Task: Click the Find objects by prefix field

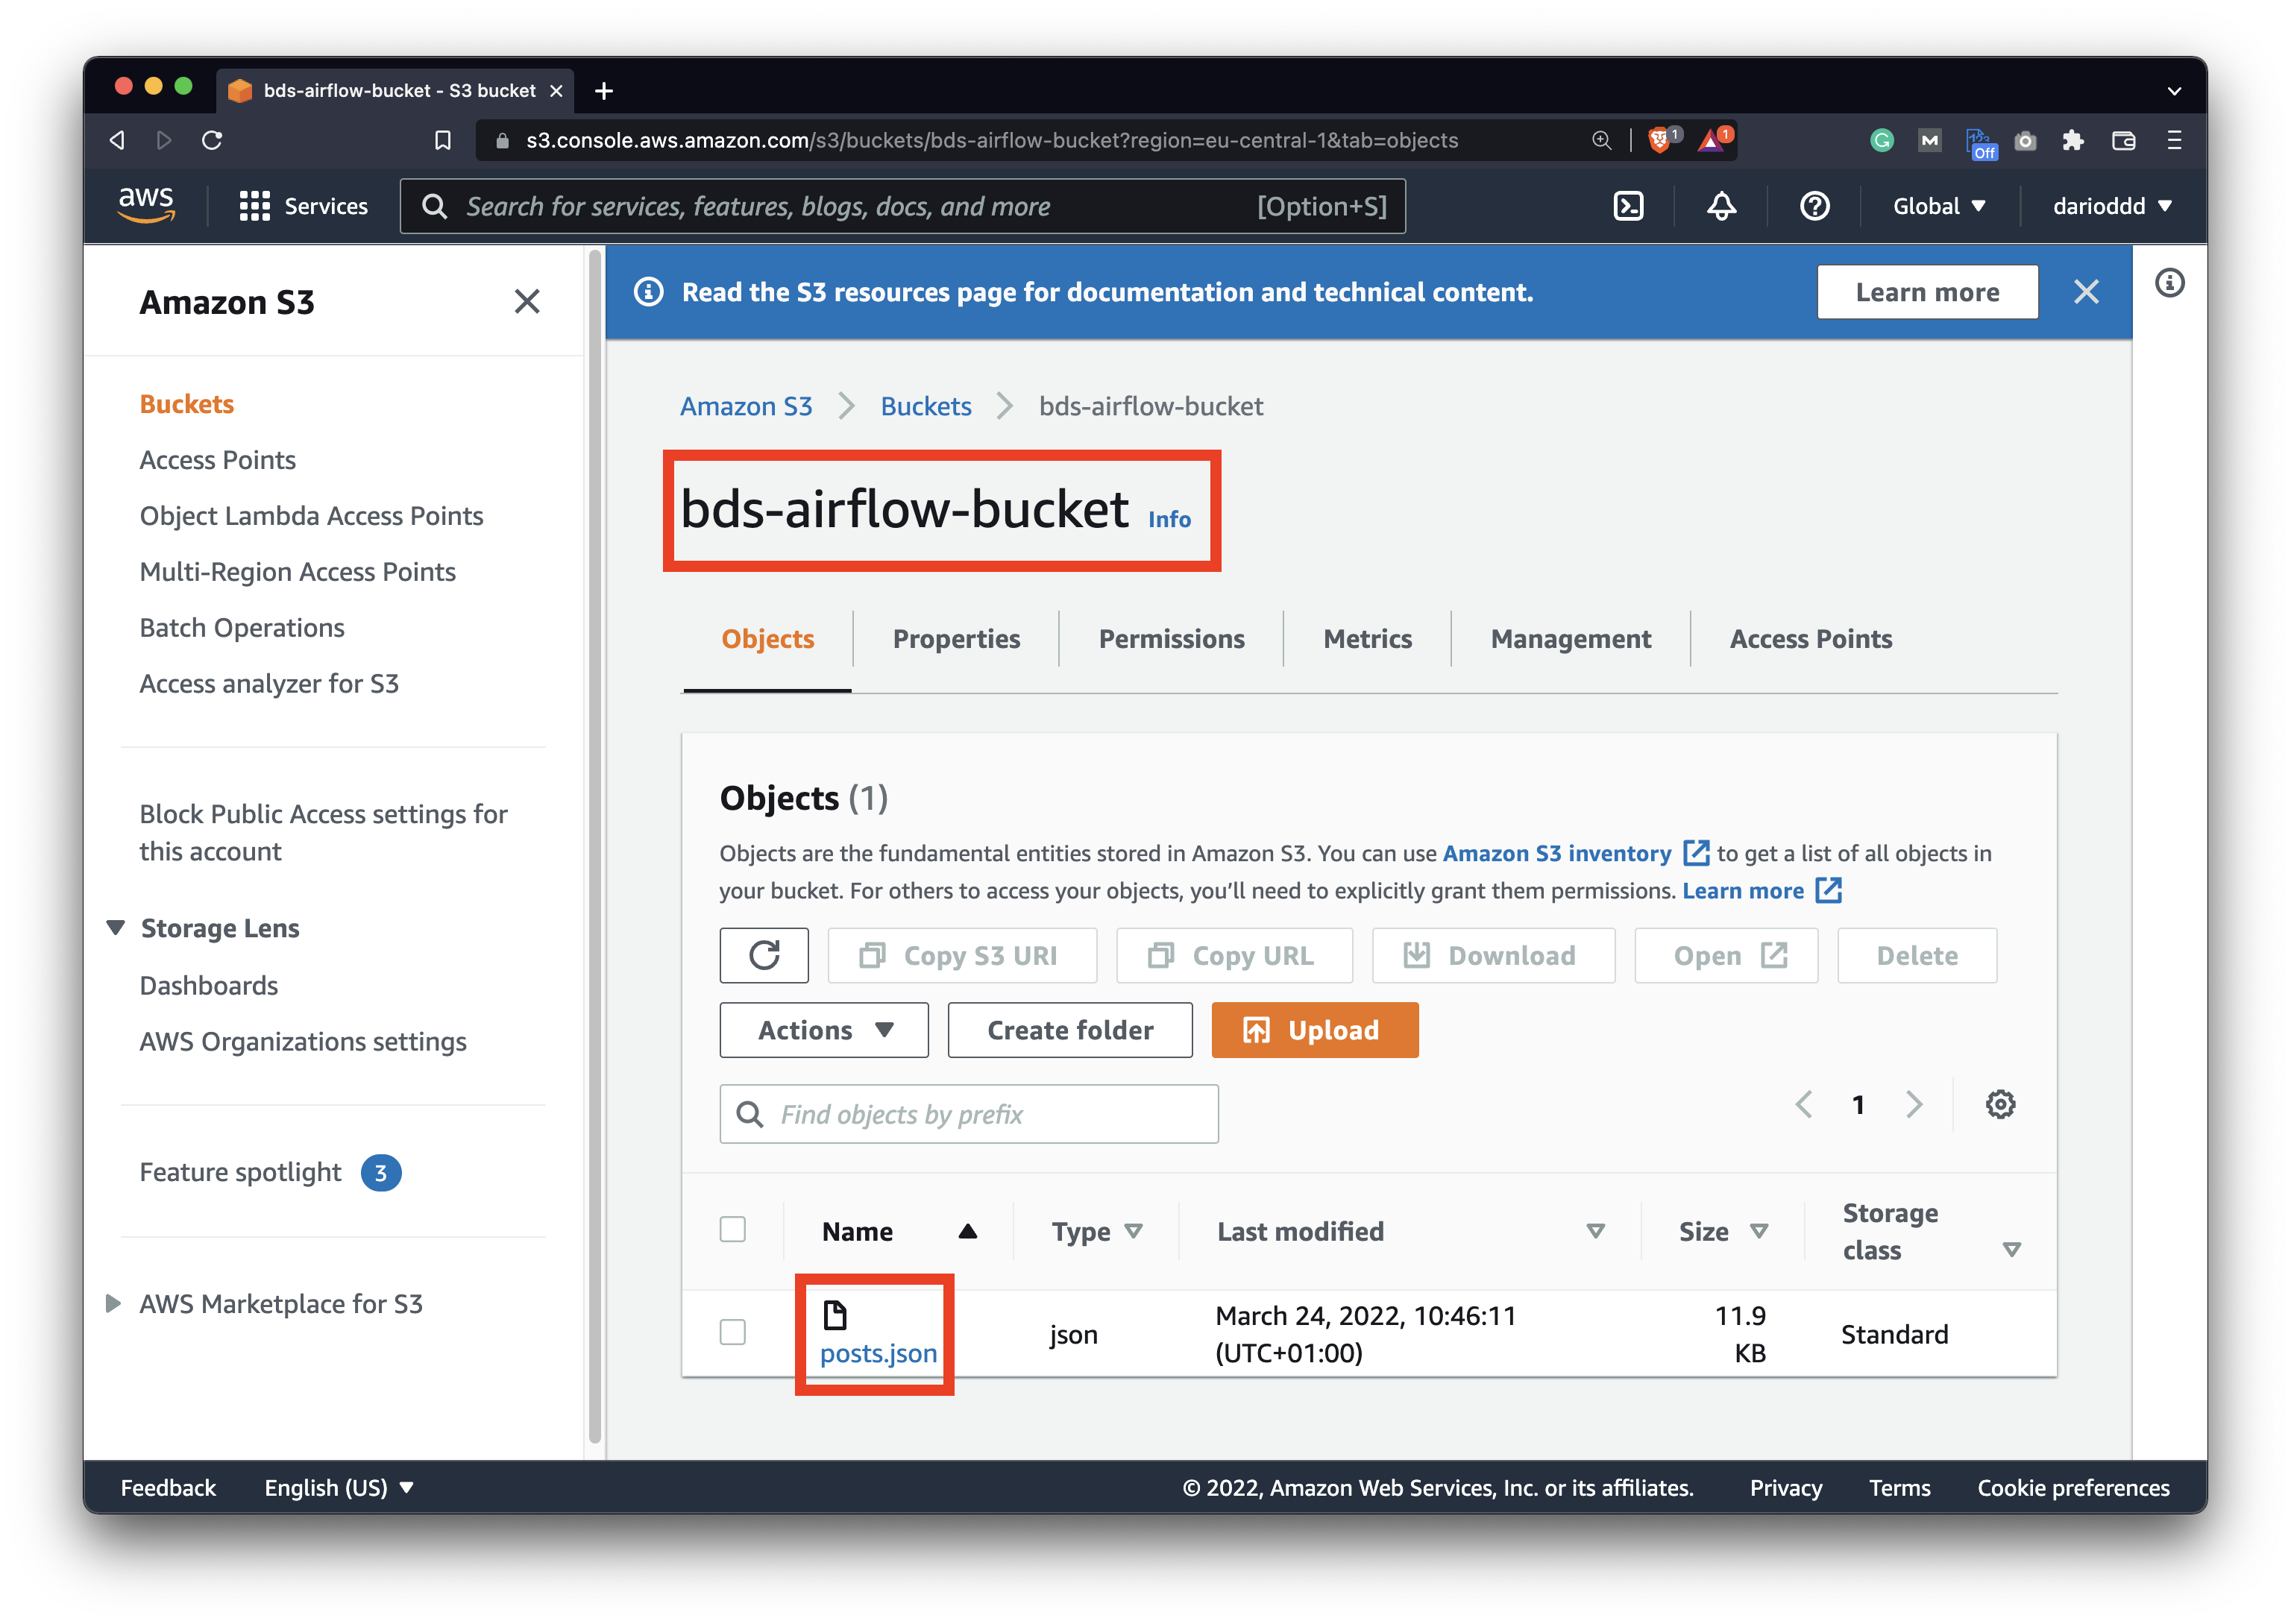Action: click(968, 1113)
